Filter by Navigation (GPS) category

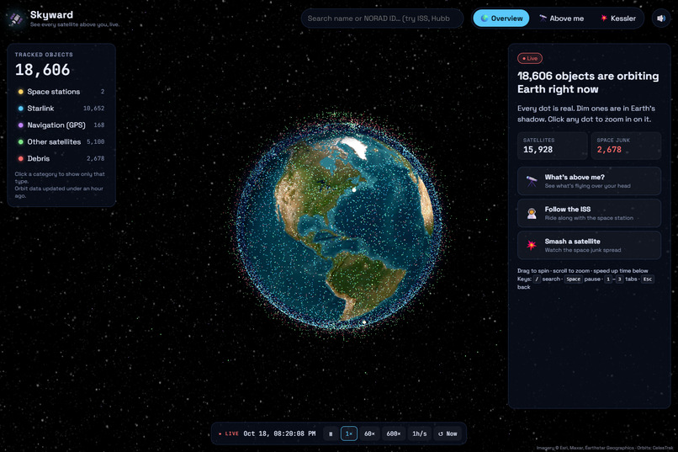pos(61,125)
